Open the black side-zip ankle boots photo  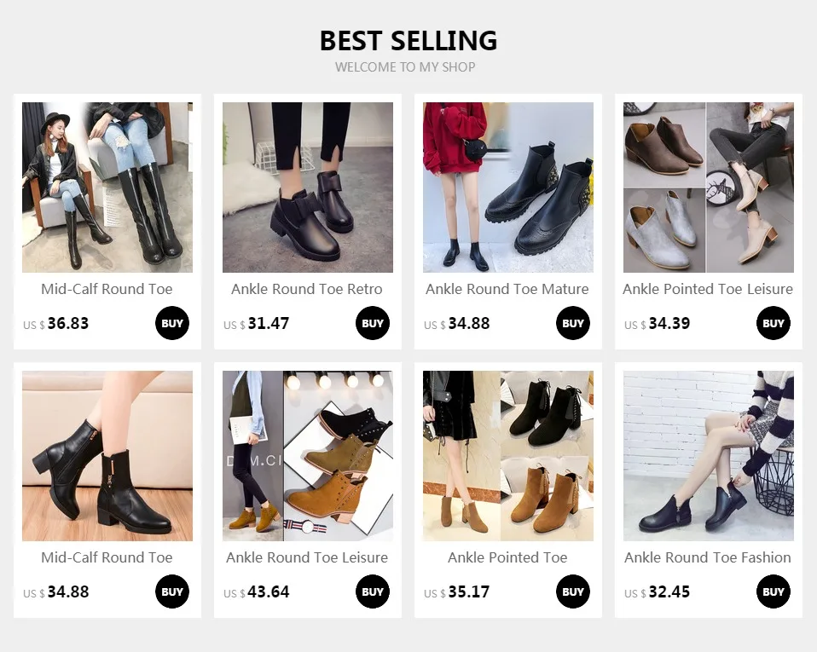709,456
